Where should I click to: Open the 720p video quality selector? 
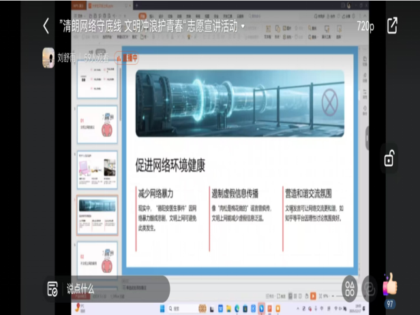coord(365,26)
